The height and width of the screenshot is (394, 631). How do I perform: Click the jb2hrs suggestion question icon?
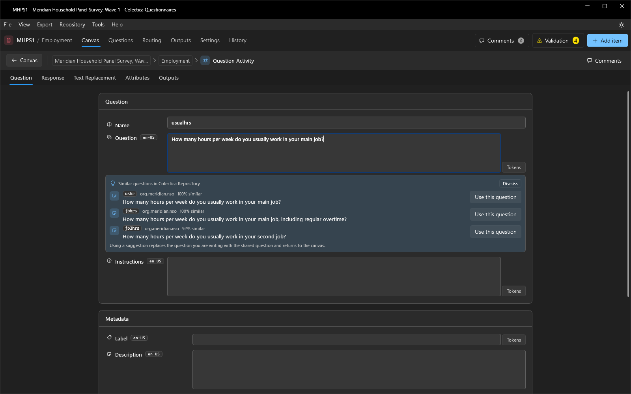(x=114, y=230)
